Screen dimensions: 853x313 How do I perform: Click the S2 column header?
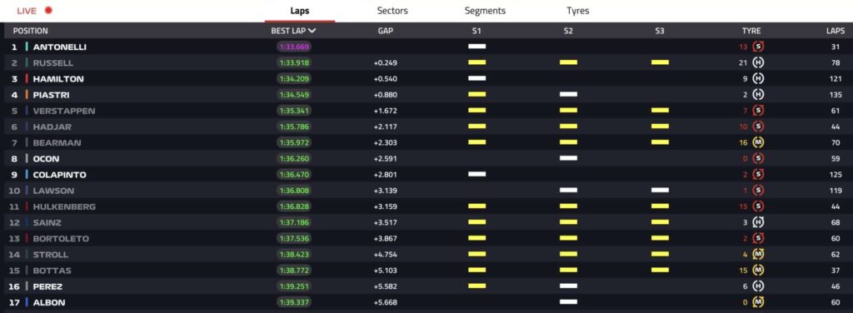(x=568, y=31)
